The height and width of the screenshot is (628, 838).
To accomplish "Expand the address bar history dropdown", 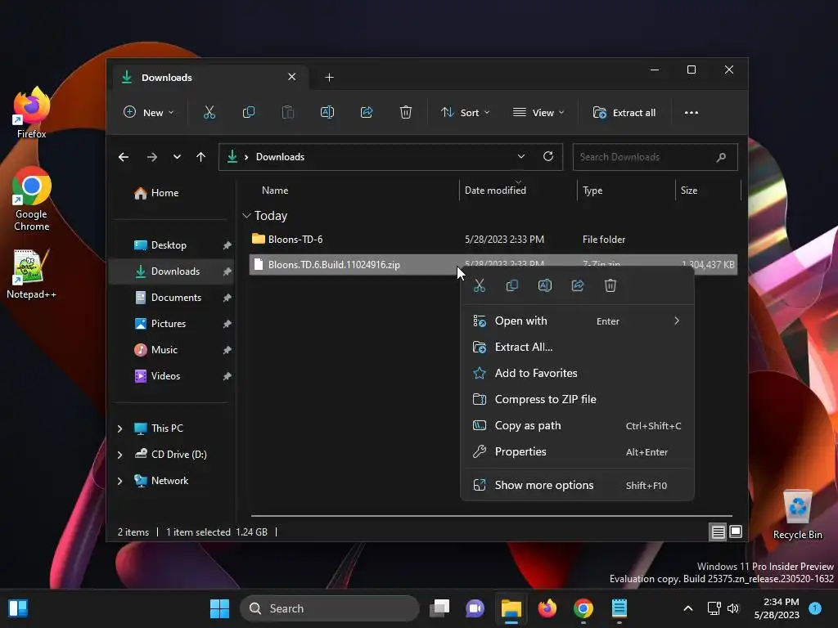I will pos(521,156).
